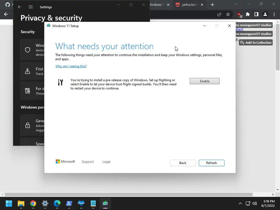Click the wrench and screwdriver tools icon
Screen dimensions: 280x210
(60, 82)
